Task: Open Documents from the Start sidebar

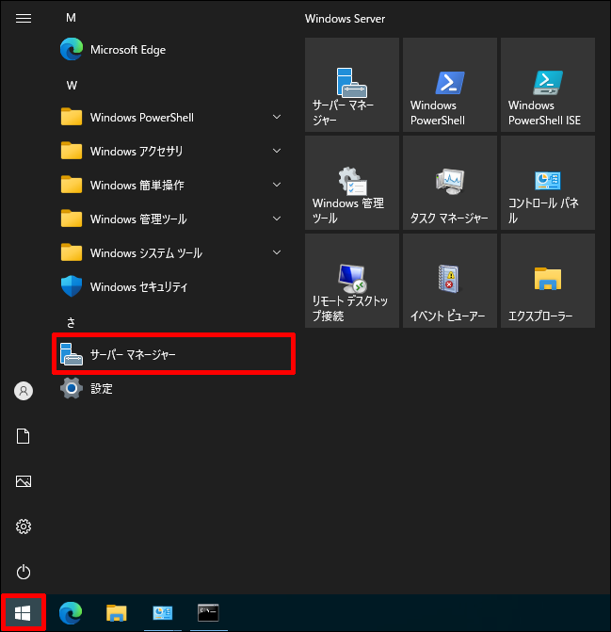Action: tap(24, 436)
